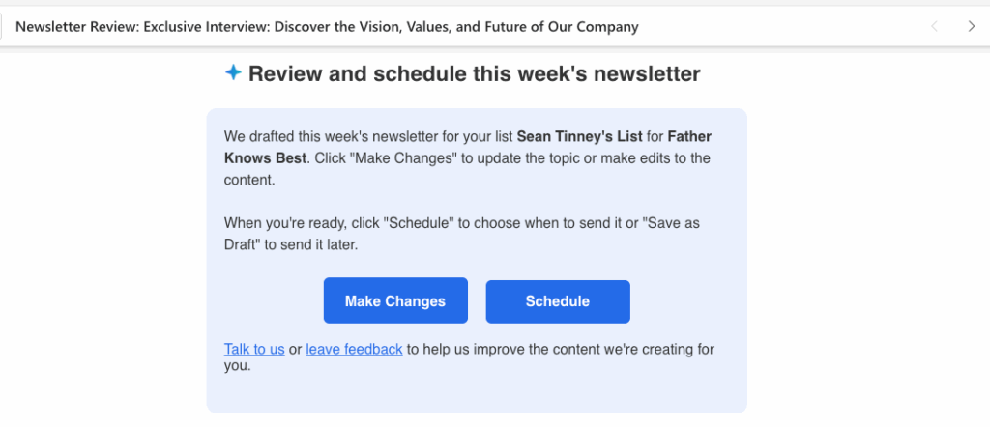This screenshot has height=427, width=990.
Task: Click the Newsletter Review subject line
Action: pyautogui.click(x=327, y=27)
